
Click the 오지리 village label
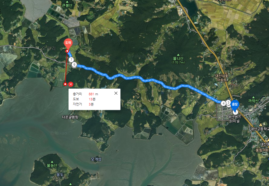pyautogui.click(x=49, y=48)
